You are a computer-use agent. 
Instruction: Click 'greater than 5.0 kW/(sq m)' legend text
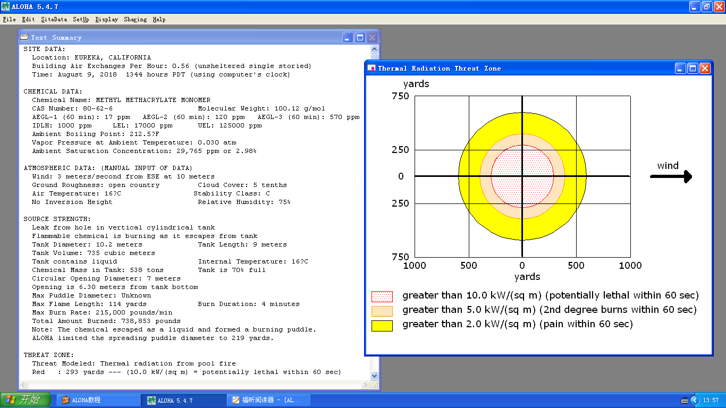tap(550, 310)
